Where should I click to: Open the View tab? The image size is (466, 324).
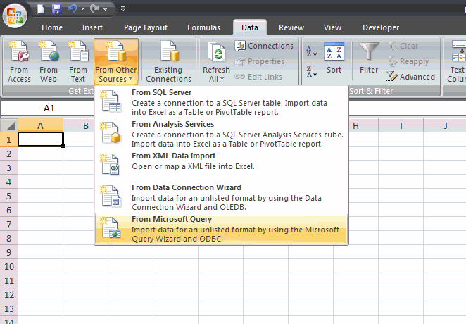point(332,27)
